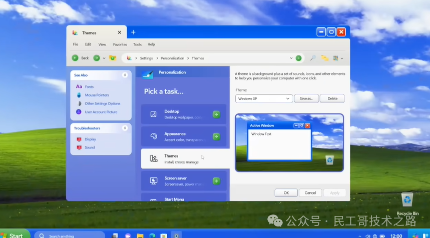Click the Start button on taskbar
430x238 pixels.
pos(14,234)
